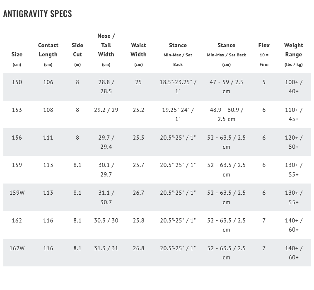Screen dimensions: 314x290
Task: Click the 162W size row label
Action: tap(17, 248)
